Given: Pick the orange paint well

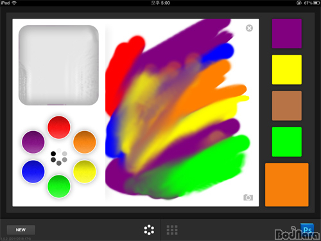Looking at the screenshot, I should pos(85,142).
